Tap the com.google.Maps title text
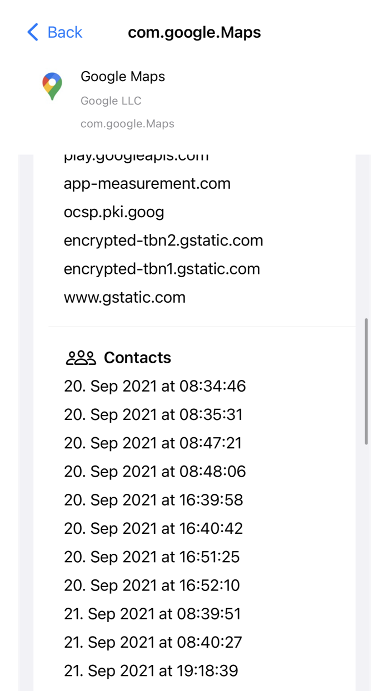This screenshot has height=691, width=389. point(194,32)
